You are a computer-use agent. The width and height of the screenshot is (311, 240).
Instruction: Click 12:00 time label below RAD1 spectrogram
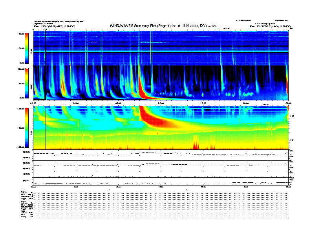(x=161, y=103)
